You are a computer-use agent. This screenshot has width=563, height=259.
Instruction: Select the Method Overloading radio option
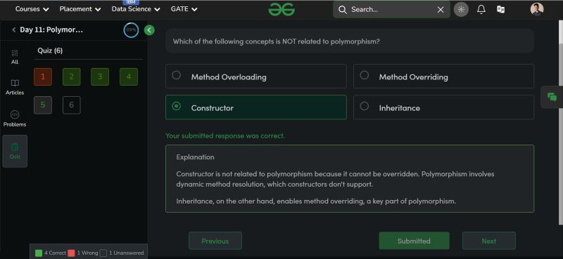click(x=255, y=76)
